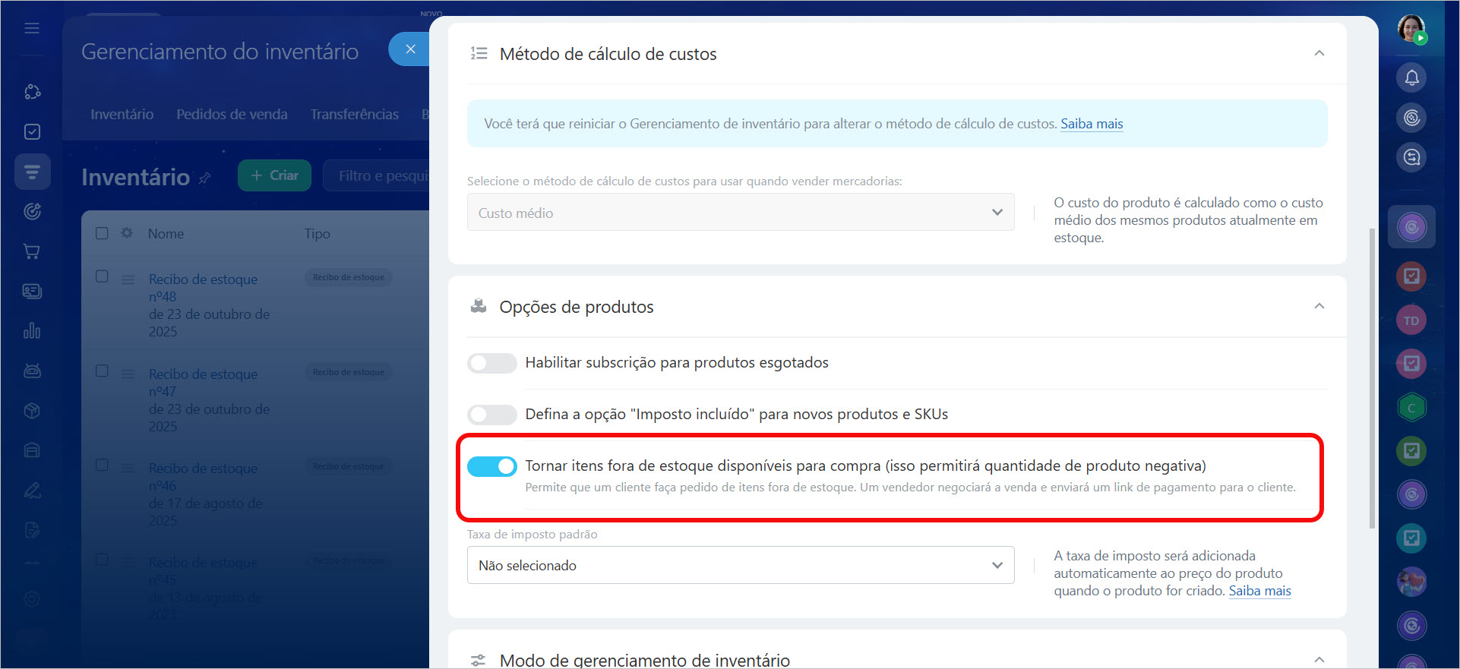
Task: Open user profile avatar
Action: coord(1411,29)
